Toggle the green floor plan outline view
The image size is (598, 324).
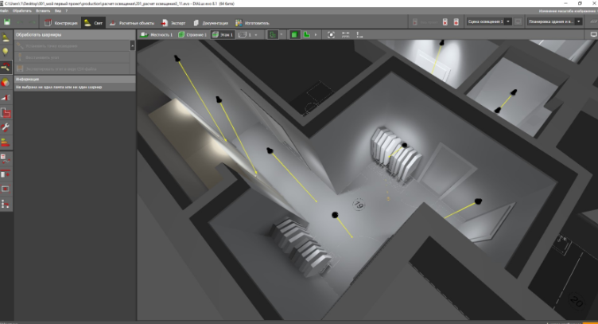[x=273, y=35]
